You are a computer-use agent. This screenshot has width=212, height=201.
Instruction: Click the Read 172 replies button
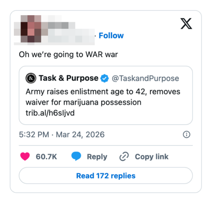106,175
